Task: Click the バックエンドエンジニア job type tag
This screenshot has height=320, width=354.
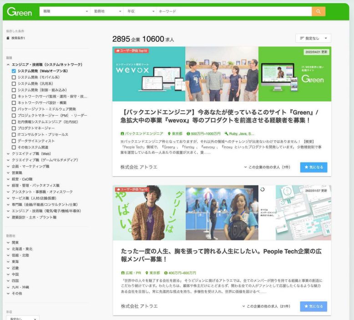Action: 142,134
